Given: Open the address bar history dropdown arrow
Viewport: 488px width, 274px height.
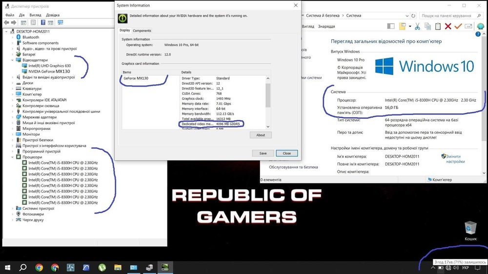Looking at the screenshot, I should click(407, 16).
